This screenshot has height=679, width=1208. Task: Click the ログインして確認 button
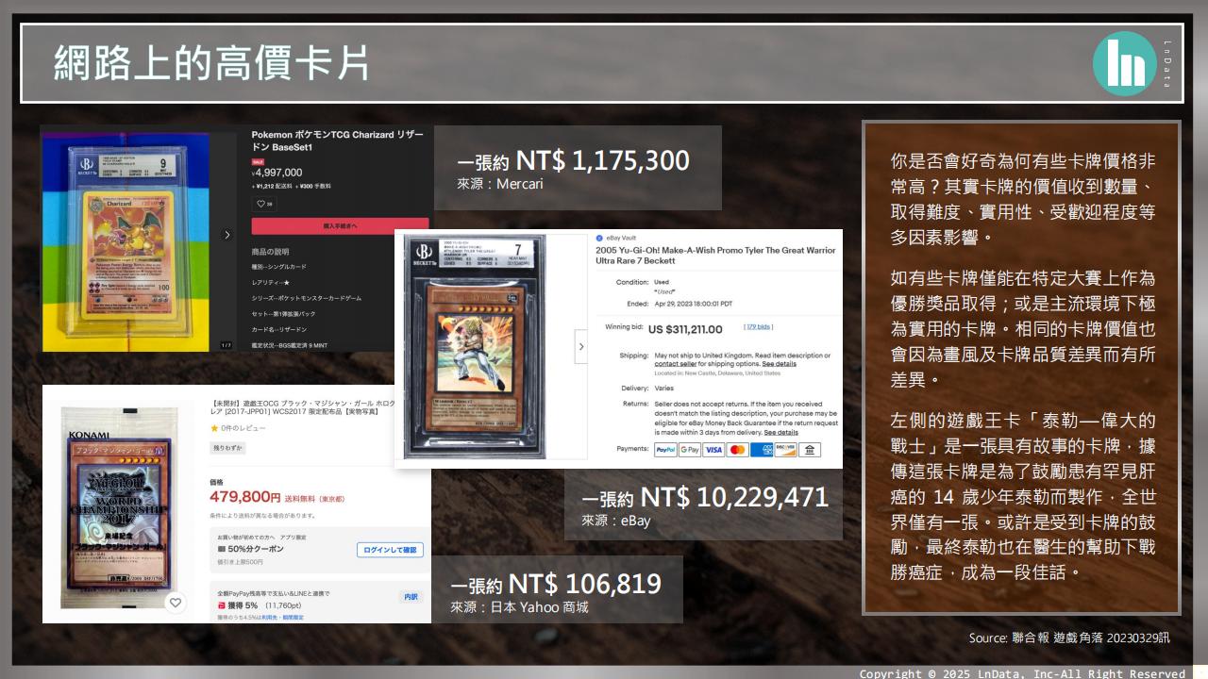coord(390,550)
